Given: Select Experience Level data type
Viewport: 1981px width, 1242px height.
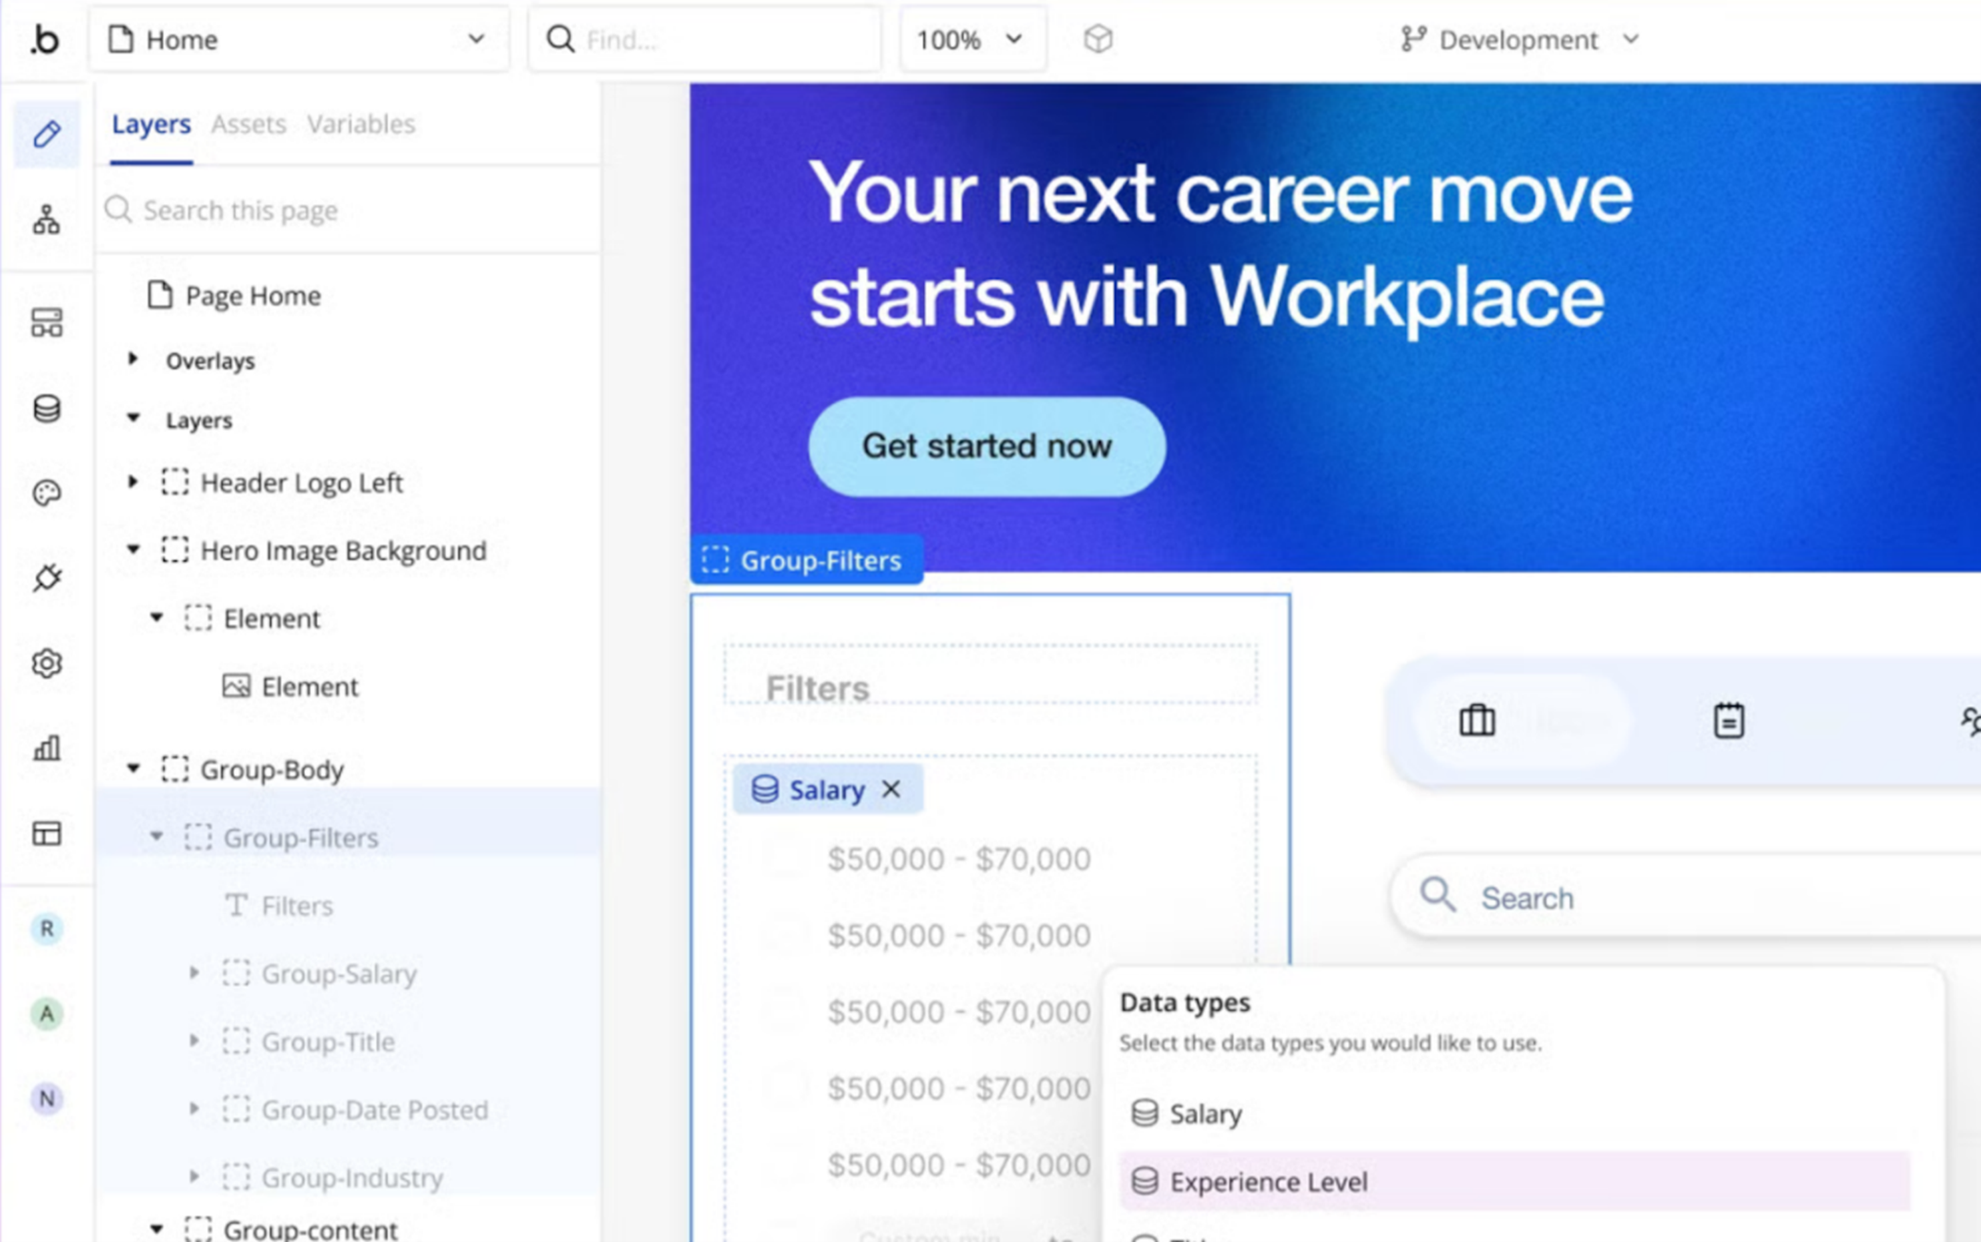Looking at the screenshot, I should pyautogui.click(x=1268, y=1181).
